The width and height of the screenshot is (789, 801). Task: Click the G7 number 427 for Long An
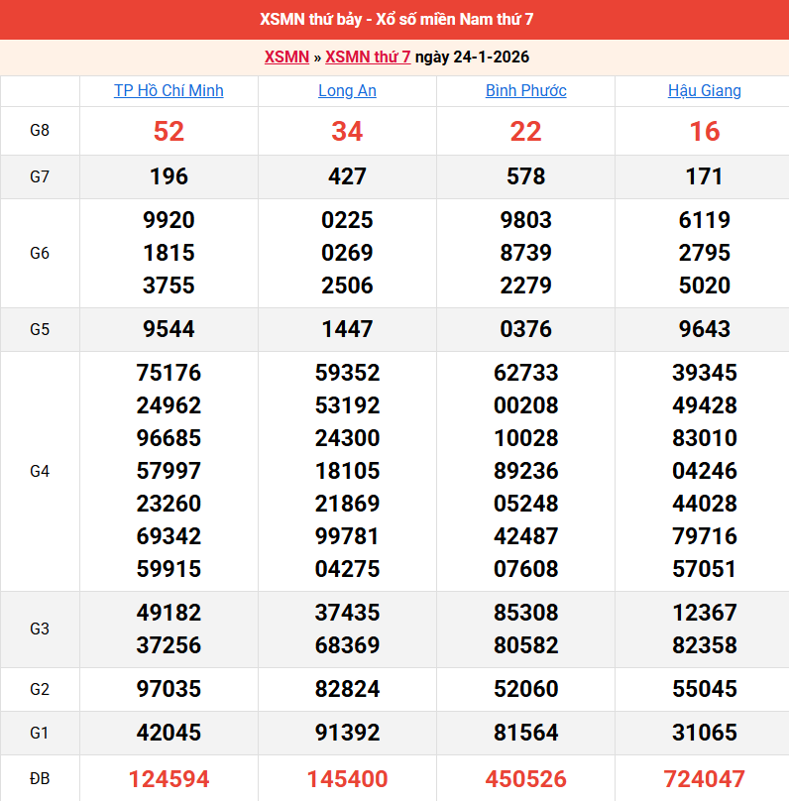coord(347,176)
